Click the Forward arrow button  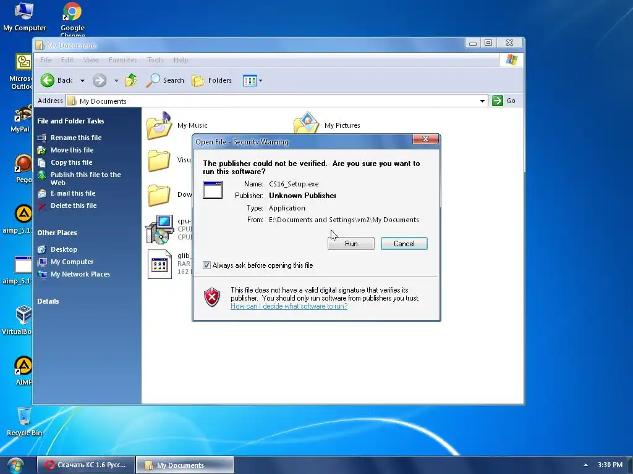point(100,80)
